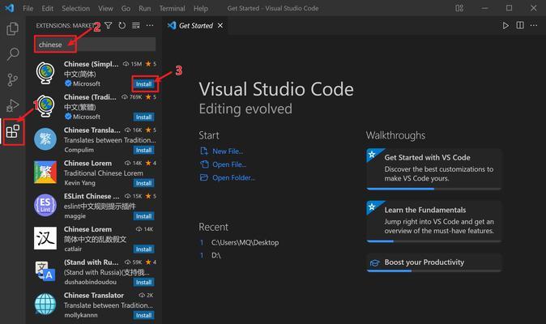Select the Chinese Translator globe icon
The height and width of the screenshot is (324, 546).
[45, 305]
